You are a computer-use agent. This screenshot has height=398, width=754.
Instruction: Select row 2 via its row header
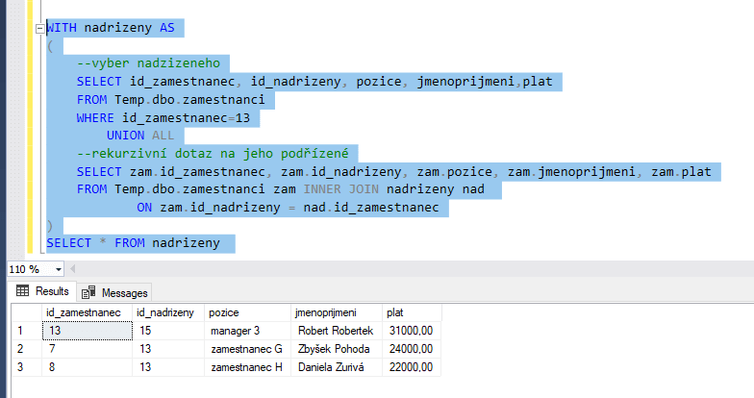click(x=27, y=349)
